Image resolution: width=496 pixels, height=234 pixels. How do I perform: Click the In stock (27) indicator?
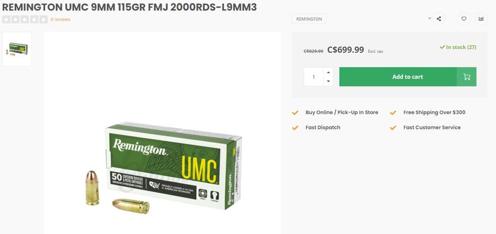tap(458, 47)
